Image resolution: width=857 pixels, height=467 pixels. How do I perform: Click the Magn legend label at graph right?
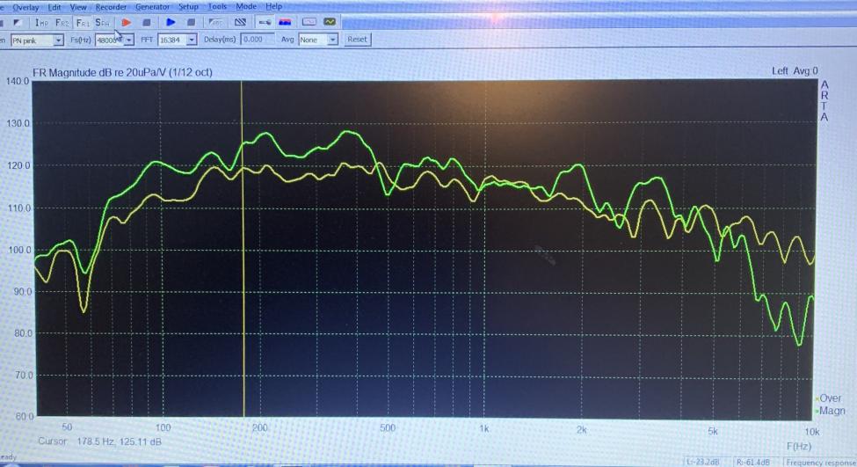(x=831, y=411)
